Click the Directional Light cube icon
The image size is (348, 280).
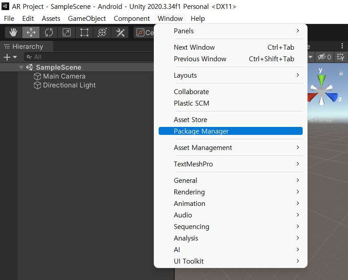click(x=37, y=85)
